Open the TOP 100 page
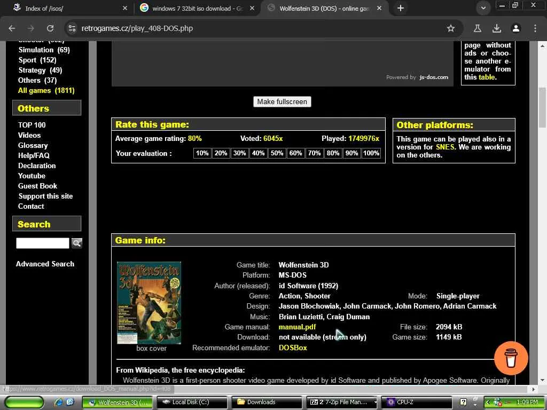Viewport: 547px width, 410px height. [32, 125]
